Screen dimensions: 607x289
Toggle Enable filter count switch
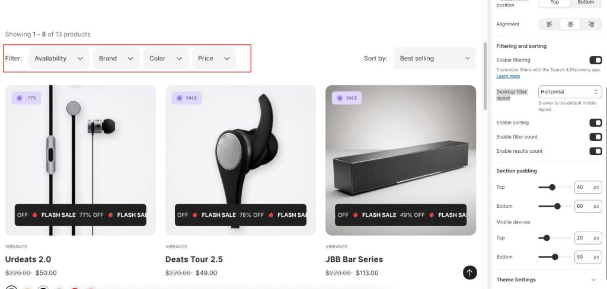(595, 137)
